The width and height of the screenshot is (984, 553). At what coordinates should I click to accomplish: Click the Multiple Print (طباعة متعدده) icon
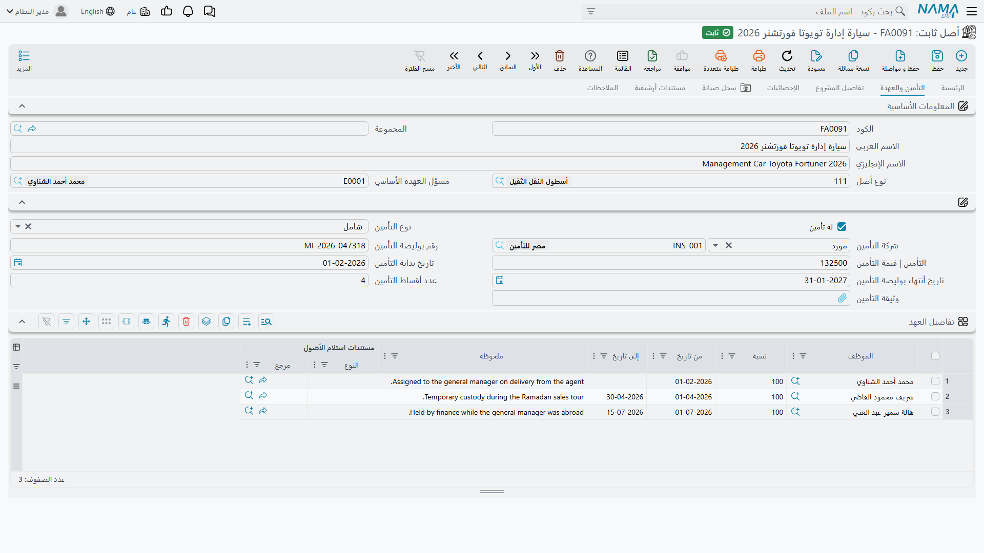(721, 56)
